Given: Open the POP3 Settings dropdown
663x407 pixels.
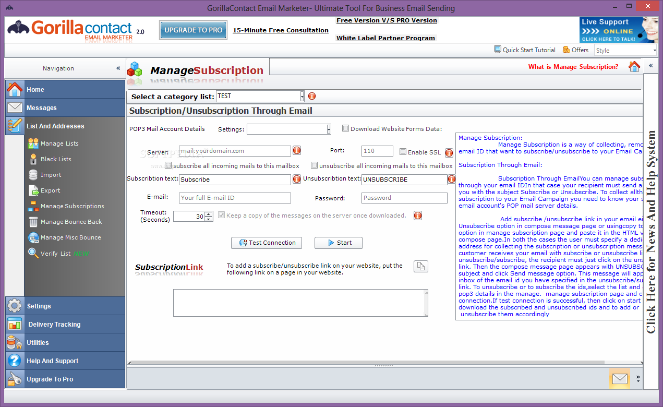Looking at the screenshot, I should pyautogui.click(x=329, y=129).
